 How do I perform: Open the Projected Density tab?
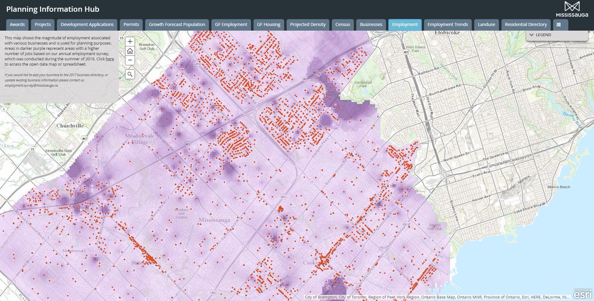click(x=308, y=24)
